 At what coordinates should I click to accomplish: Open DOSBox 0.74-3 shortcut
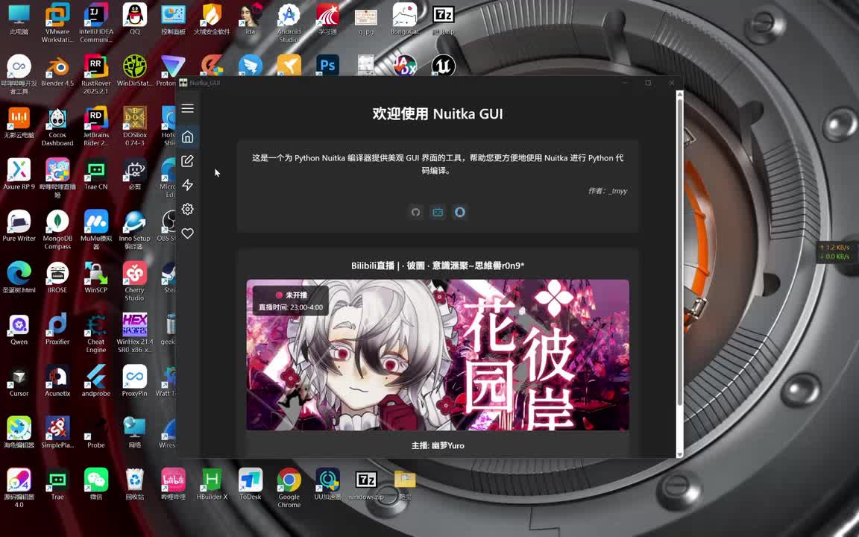pos(135,127)
